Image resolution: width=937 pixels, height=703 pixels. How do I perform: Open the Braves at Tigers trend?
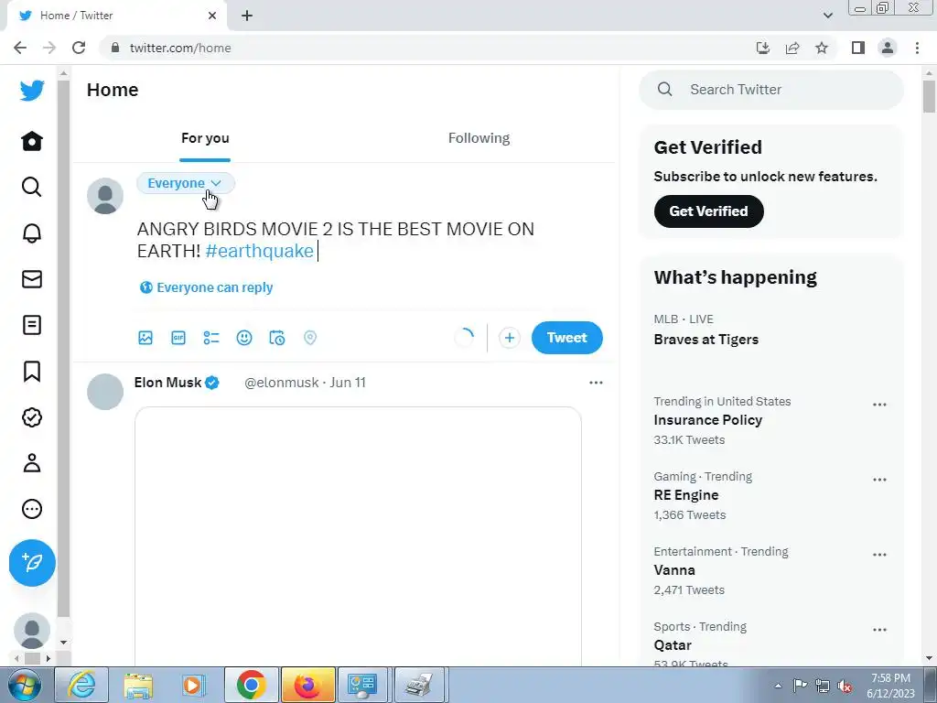(x=705, y=339)
